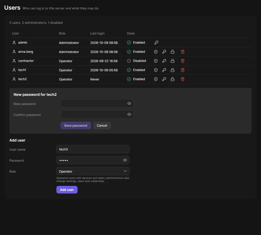Delete user contractor with trash icon

point(183,61)
